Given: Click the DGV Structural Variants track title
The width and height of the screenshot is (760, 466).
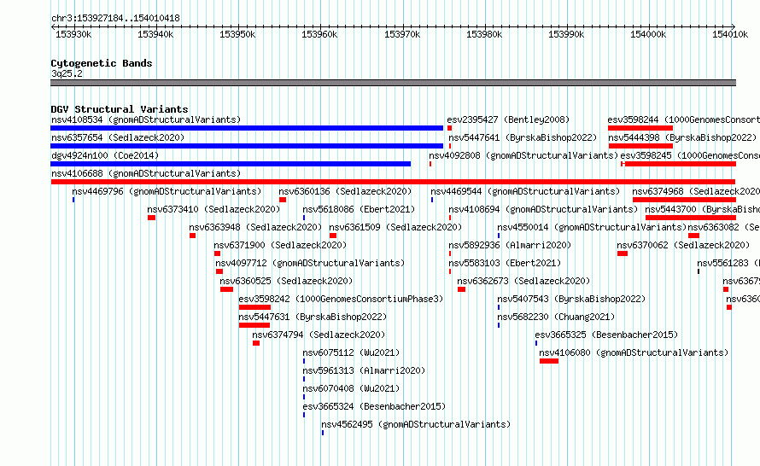Looking at the screenshot, I should pyautogui.click(x=120, y=109).
